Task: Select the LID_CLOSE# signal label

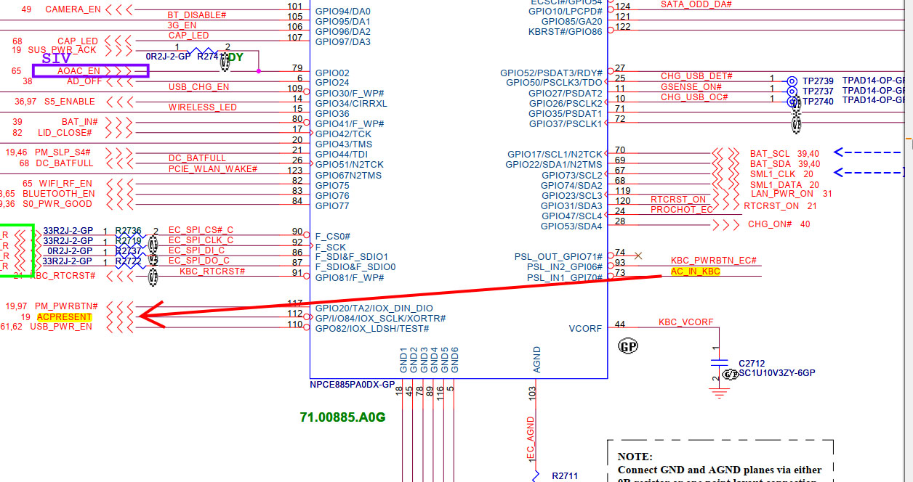Action: click(65, 133)
